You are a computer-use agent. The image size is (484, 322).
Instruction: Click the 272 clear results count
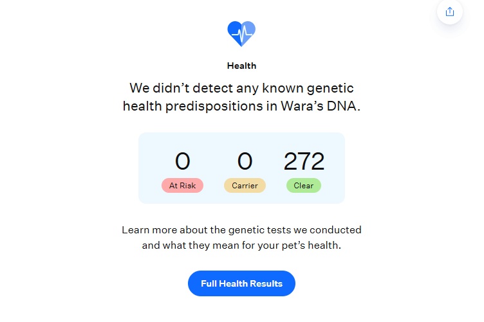pyautogui.click(x=304, y=162)
